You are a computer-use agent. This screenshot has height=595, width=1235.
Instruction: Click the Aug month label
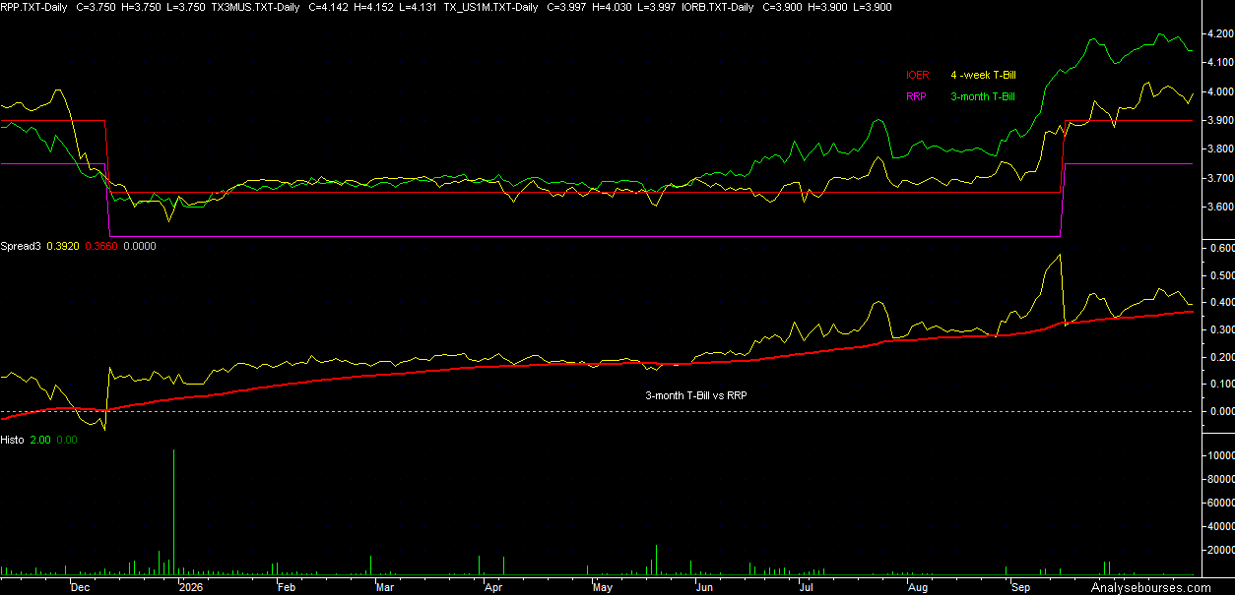(x=918, y=587)
